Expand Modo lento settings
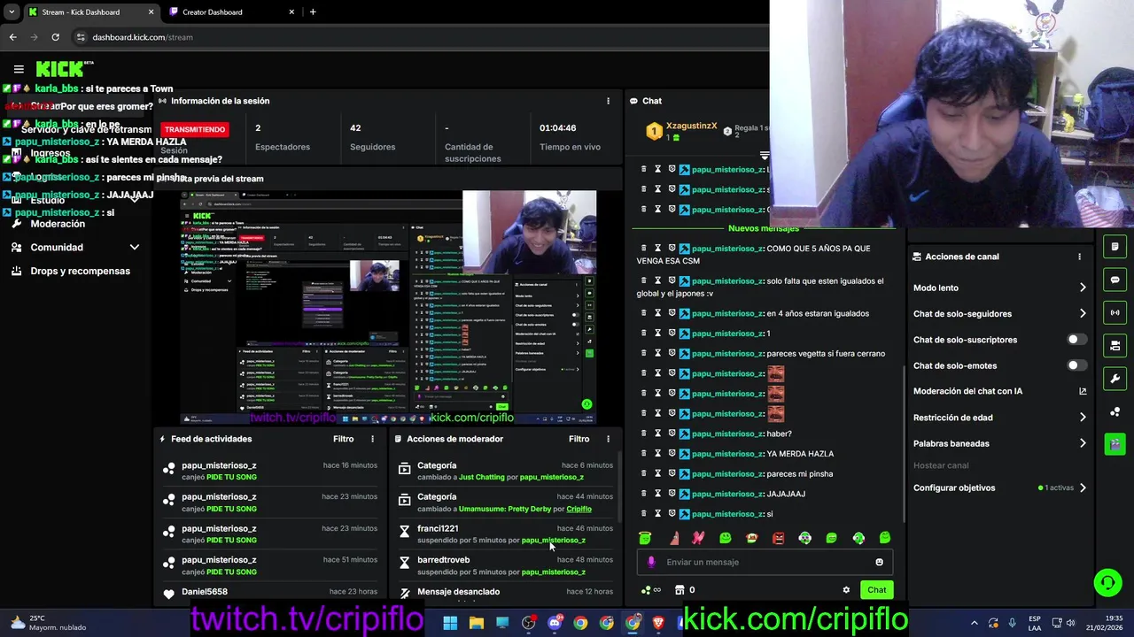Image resolution: width=1134 pixels, height=637 pixels. 1083,288
